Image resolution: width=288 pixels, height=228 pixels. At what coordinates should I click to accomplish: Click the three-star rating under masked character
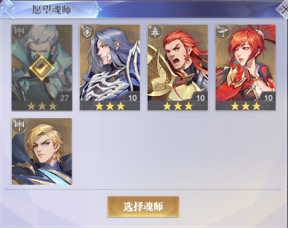(x=42, y=106)
